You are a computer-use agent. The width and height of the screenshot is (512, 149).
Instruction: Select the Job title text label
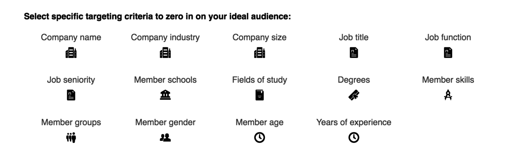tap(354, 38)
